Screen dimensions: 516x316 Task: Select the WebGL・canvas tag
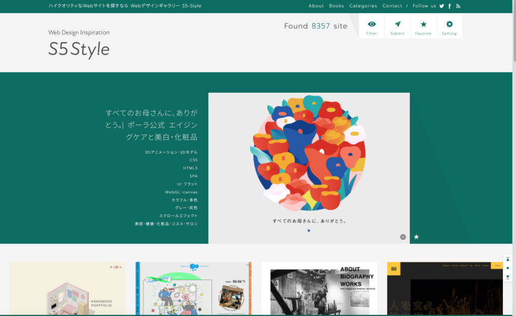pos(181,192)
